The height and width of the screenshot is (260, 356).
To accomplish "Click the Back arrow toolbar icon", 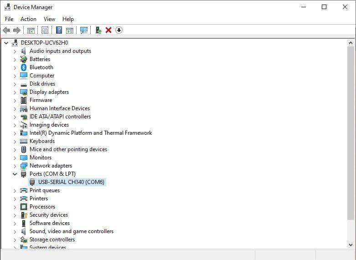I will pos(6,30).
